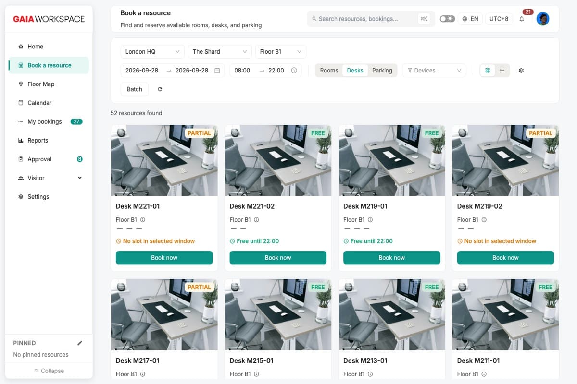Open Desk M219-02 photo thumbnail
577x384 pixels.
coord(505,160)
